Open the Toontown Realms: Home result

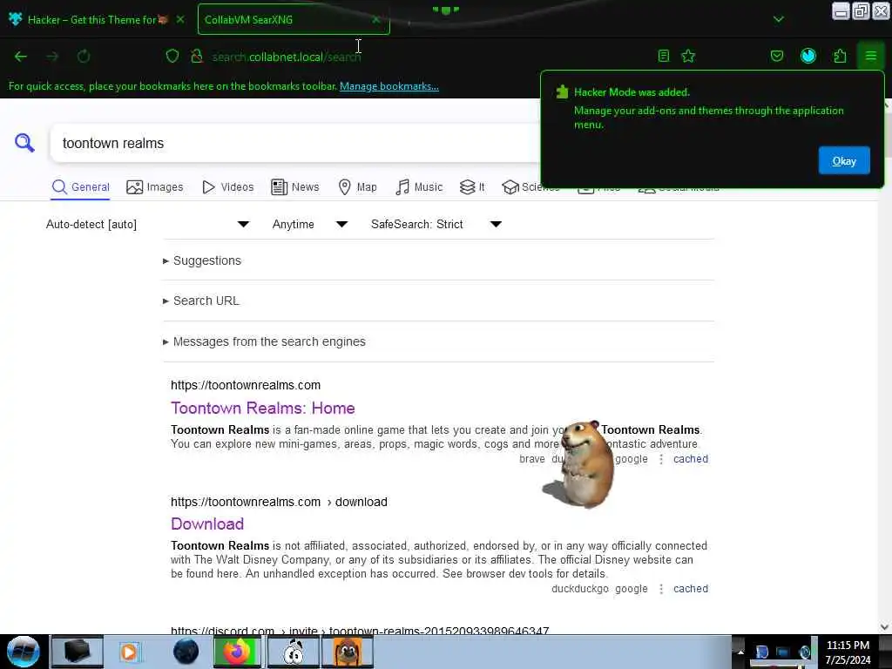(x=263, y=408)
